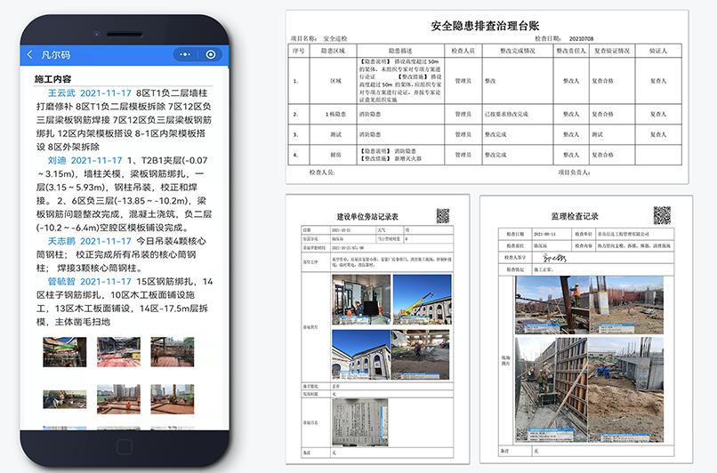Image resolution: width=717 pixels, height=473 pixels.
Task: Open first thumbnail in lower photo row
Action: pyautogui.click(x=64, y=399)
